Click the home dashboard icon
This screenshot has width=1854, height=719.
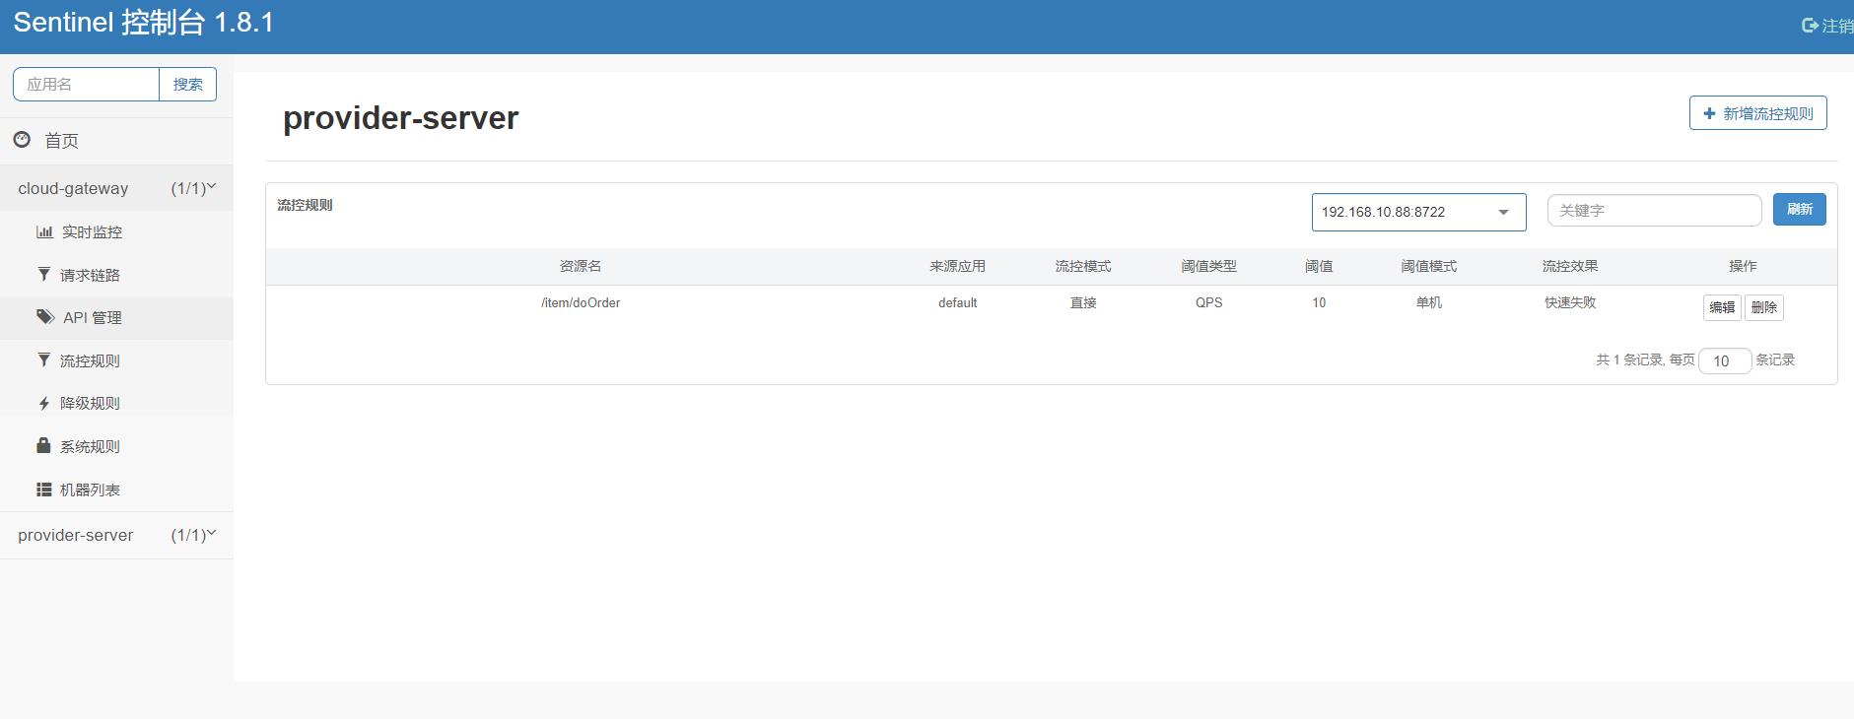22,140
